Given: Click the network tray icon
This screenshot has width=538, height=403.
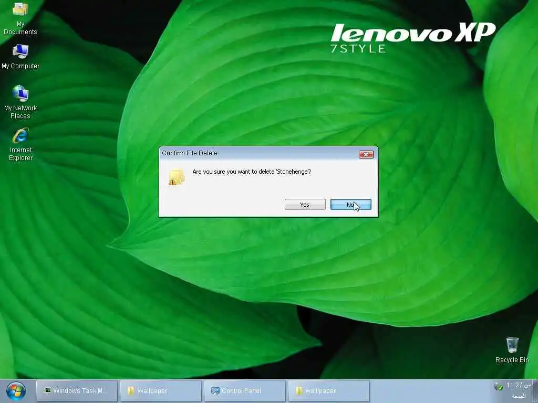Looking at the screenshot, I should click(498, 387).
